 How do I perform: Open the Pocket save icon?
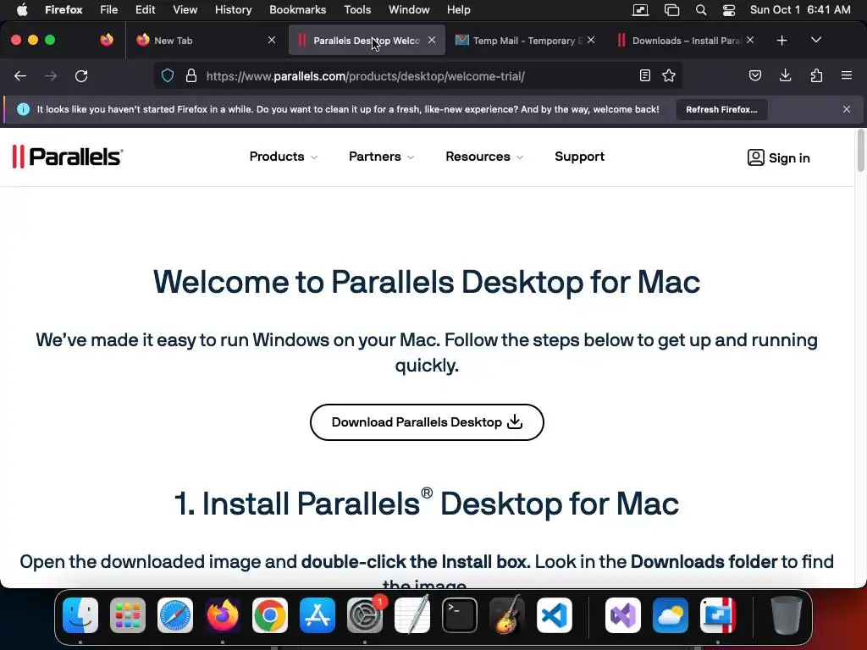(754, 75)
